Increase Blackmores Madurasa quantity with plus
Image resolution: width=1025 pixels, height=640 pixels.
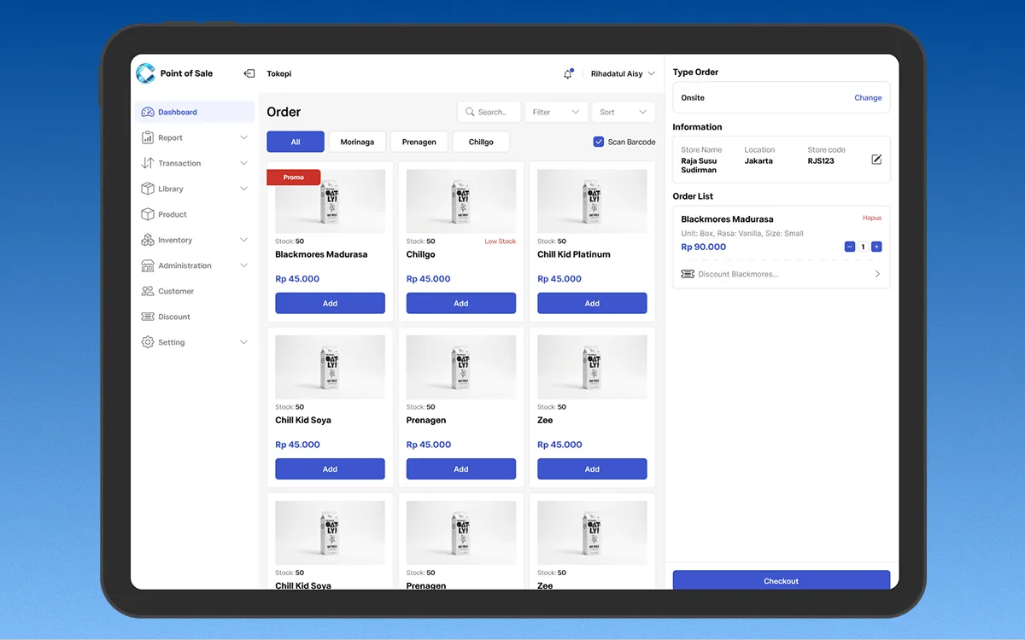[876, 247]
